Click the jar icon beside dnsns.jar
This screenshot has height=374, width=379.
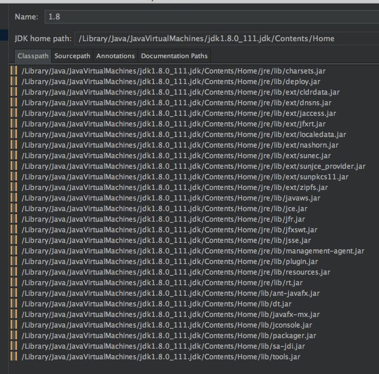(14, 102)
